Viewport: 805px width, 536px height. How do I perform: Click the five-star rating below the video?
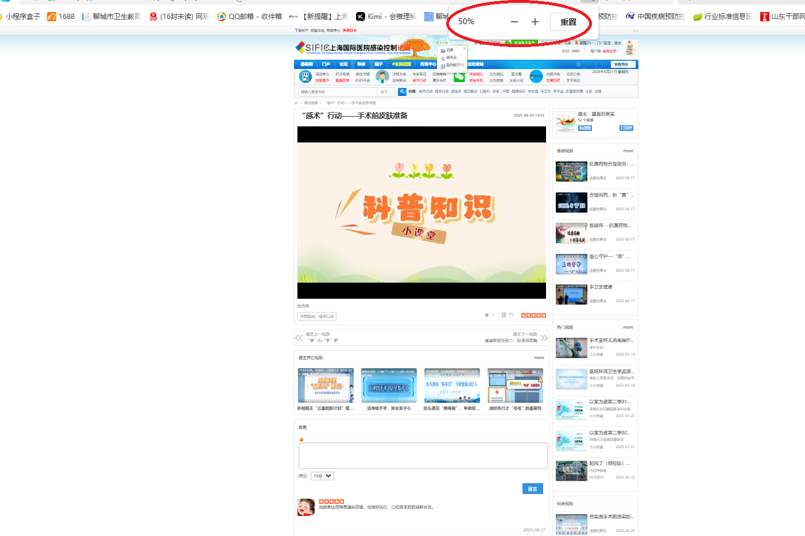(x=533, y=315)
